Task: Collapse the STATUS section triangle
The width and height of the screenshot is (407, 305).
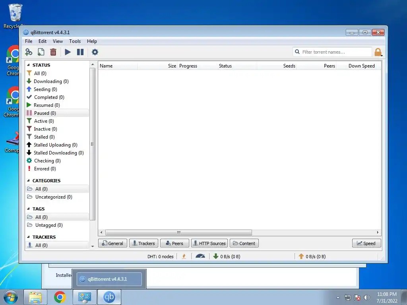Action: coord(28,65)
